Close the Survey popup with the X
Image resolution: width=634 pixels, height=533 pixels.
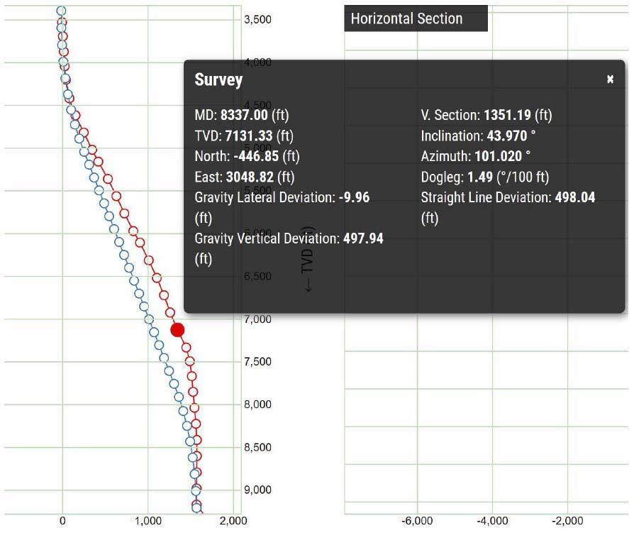click(610, 79)
